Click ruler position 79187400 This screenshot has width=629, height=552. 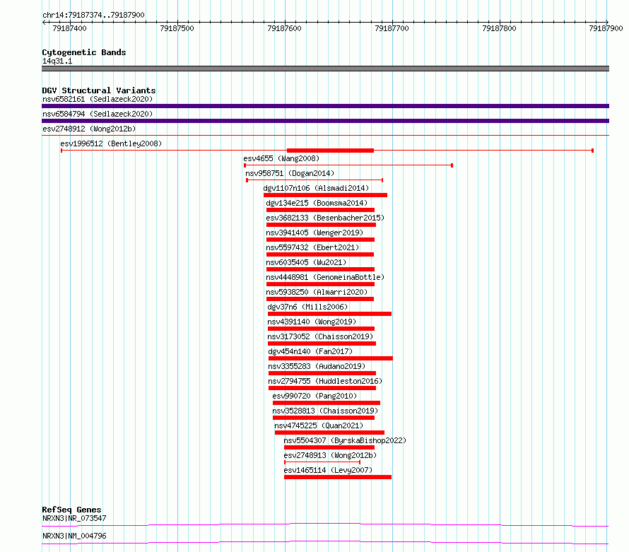[x=69, y=28]
